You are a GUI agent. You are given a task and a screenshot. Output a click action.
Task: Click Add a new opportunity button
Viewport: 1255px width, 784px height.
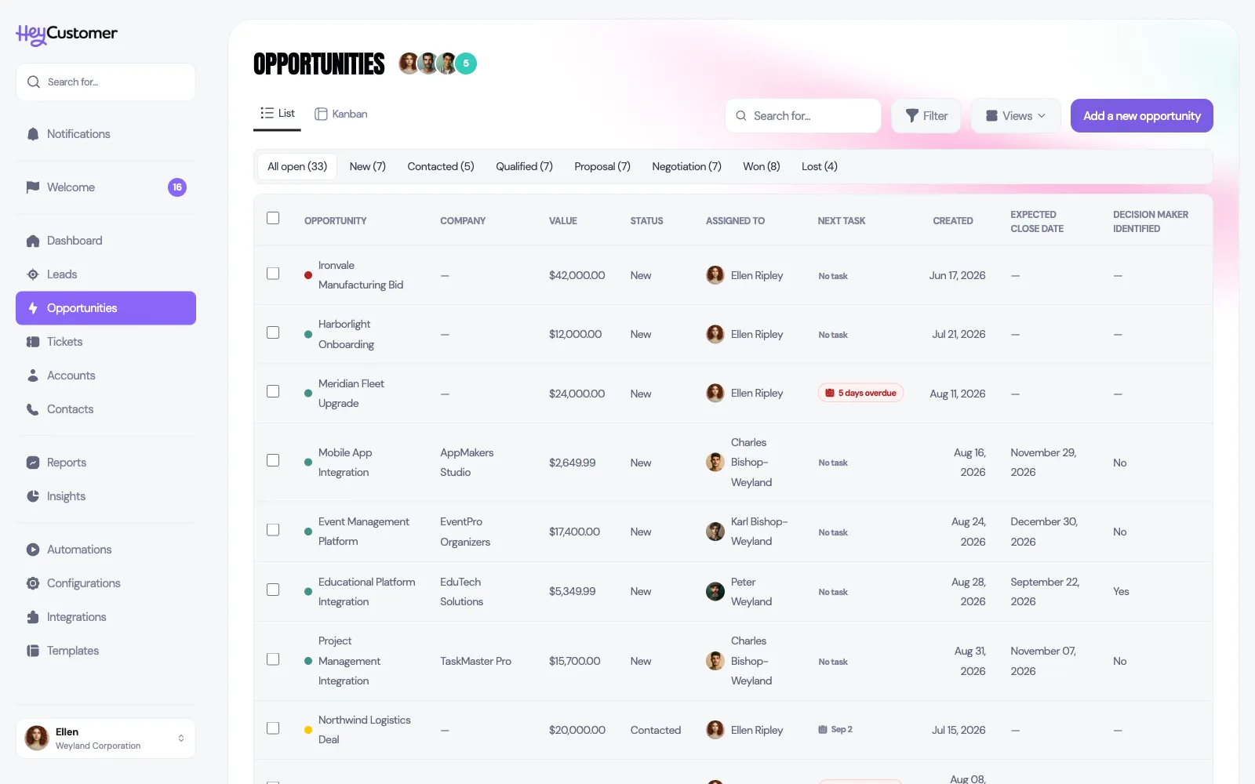click(1142, 116)
